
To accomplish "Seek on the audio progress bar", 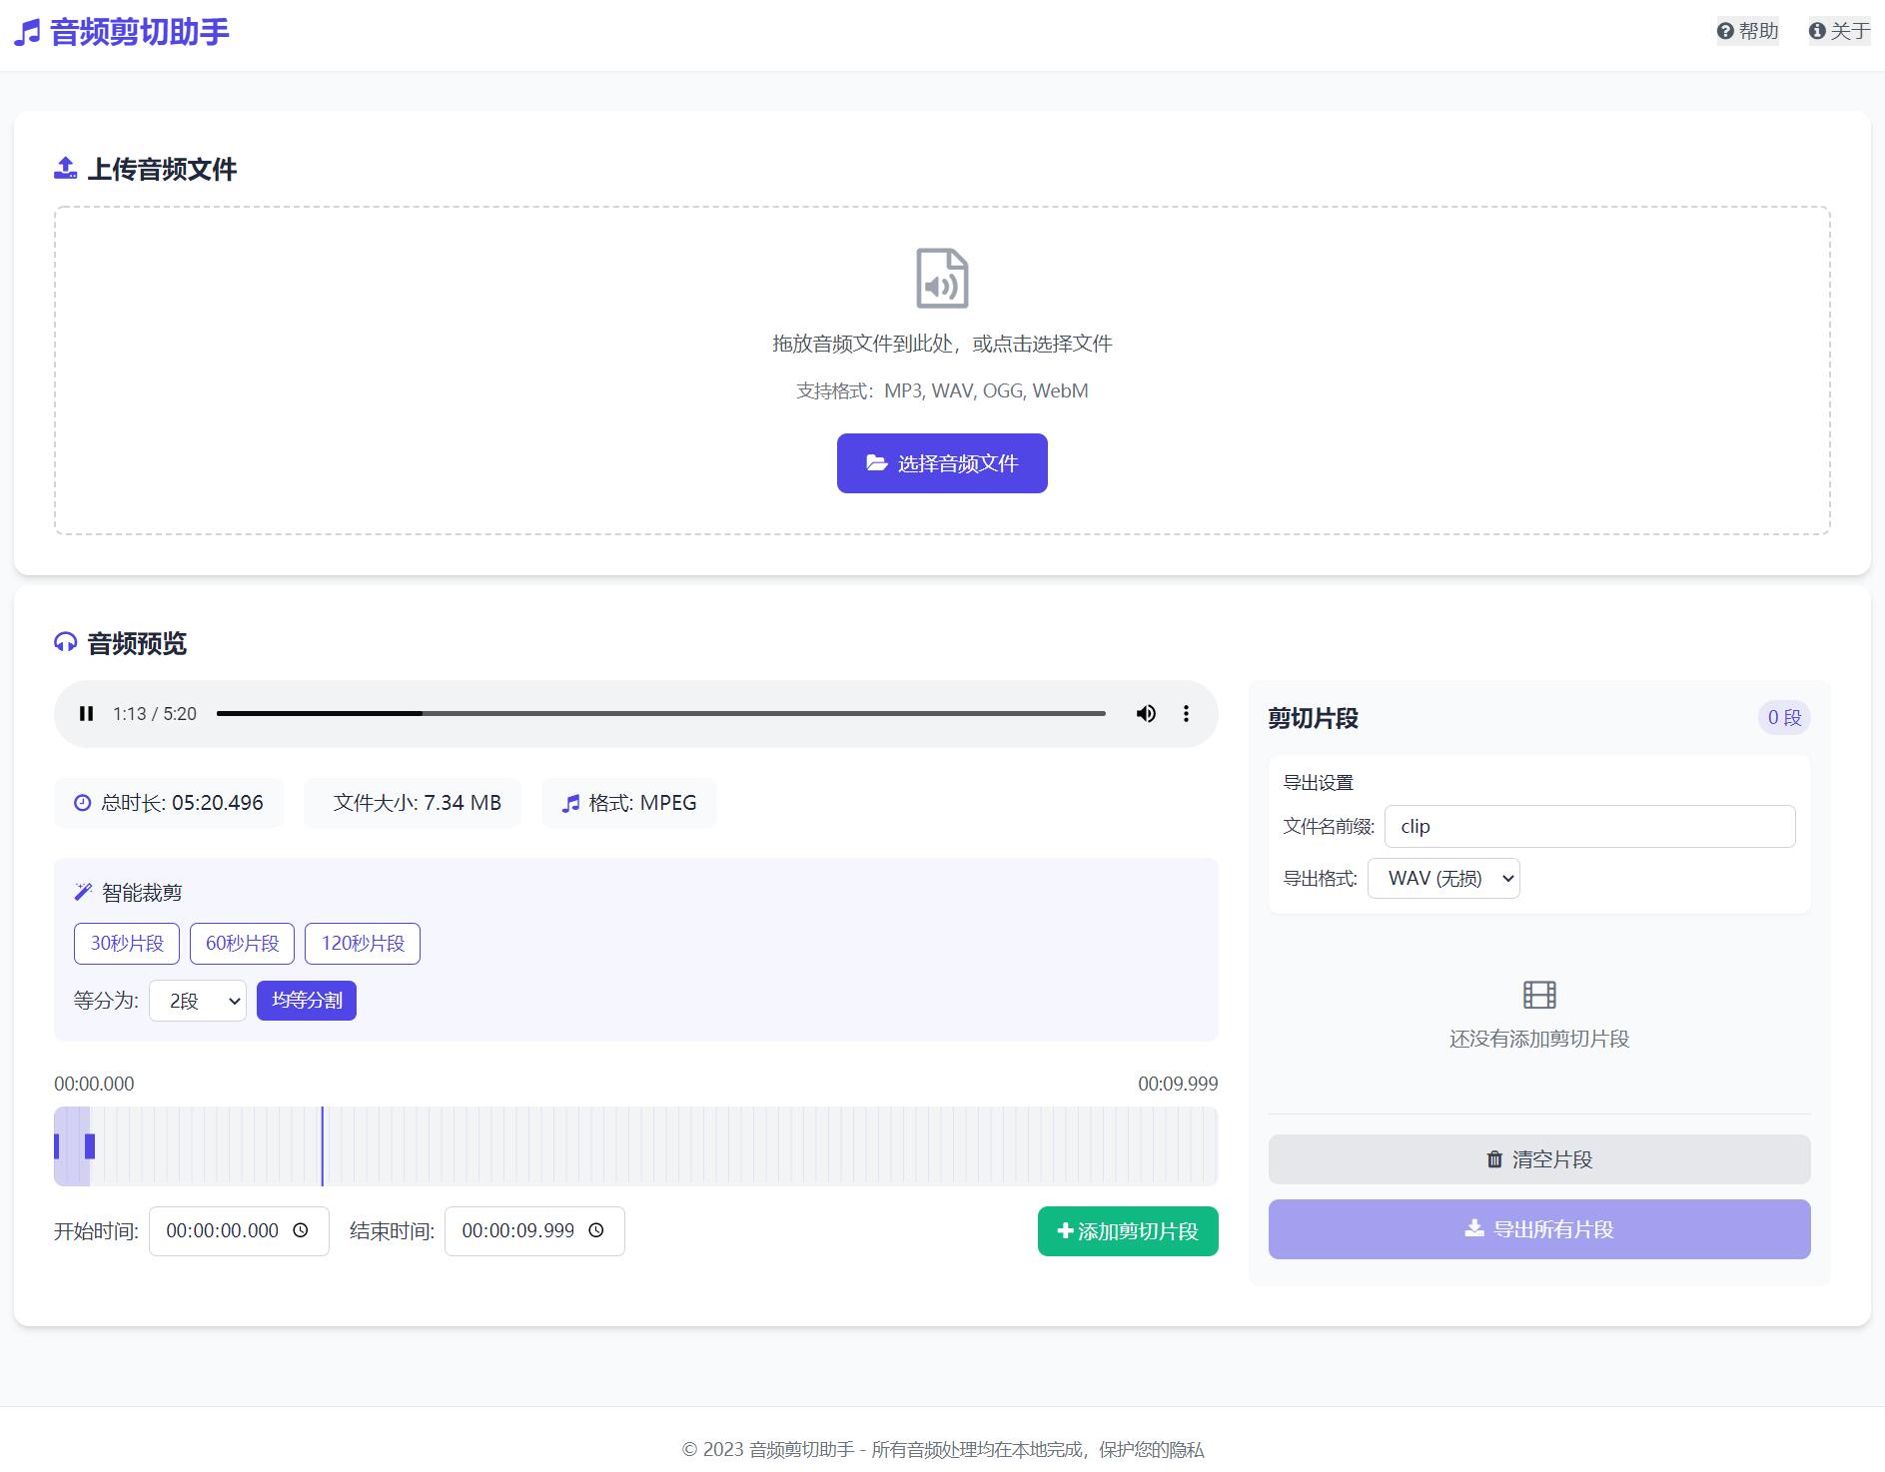I will 660,714.
